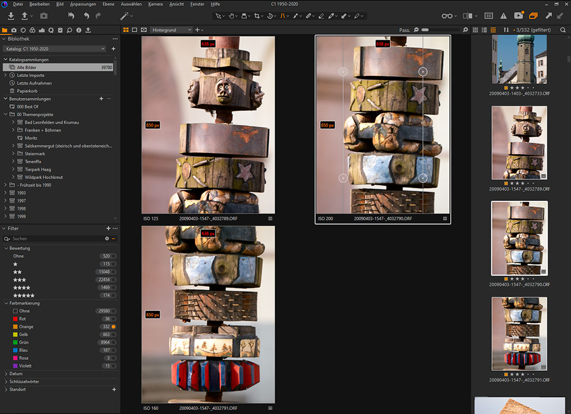Open the Kamera menu
This screenshot has height=414, width=571.
[156, 4]
